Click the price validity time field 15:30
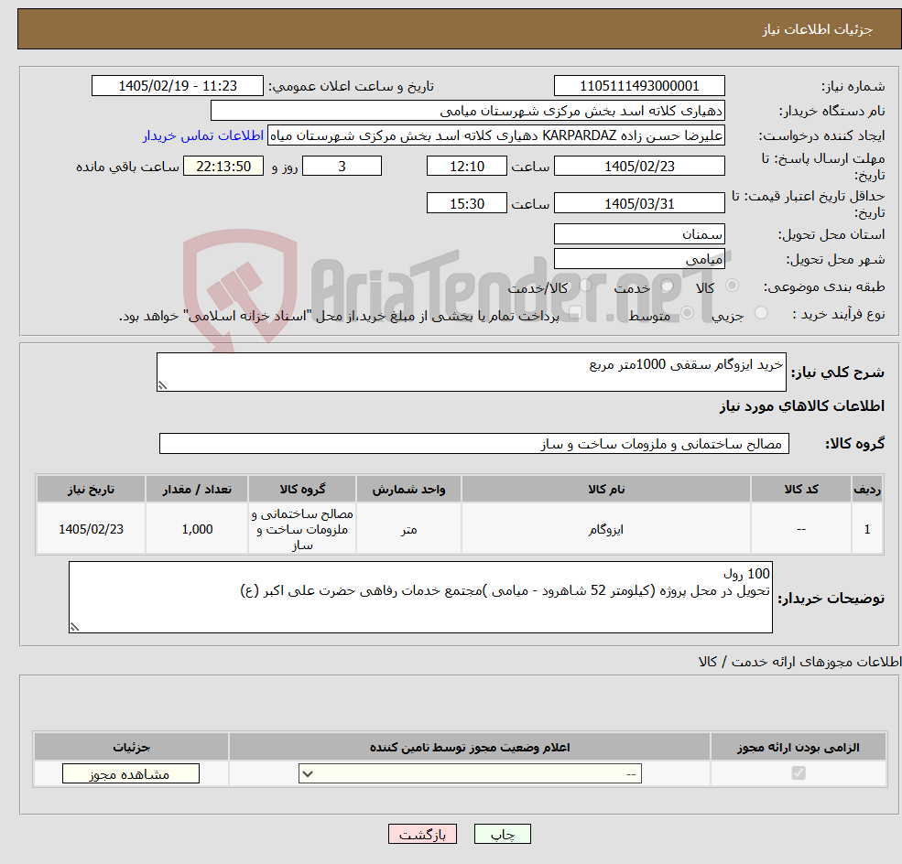902x864 pixels. click(466, 203)
